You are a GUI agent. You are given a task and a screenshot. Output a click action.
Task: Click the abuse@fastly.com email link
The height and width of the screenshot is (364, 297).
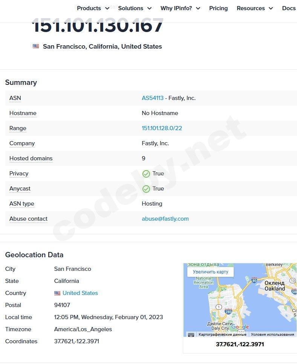[165, 219]
